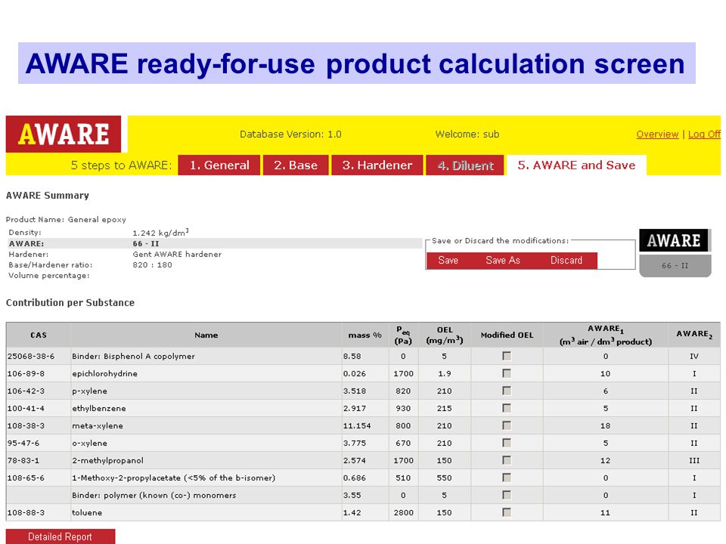Image resolution: width=726 pixels, height=544 pixels.
Task: Click Peq value 2800 for toluene
Action: (x=403, y=512)
